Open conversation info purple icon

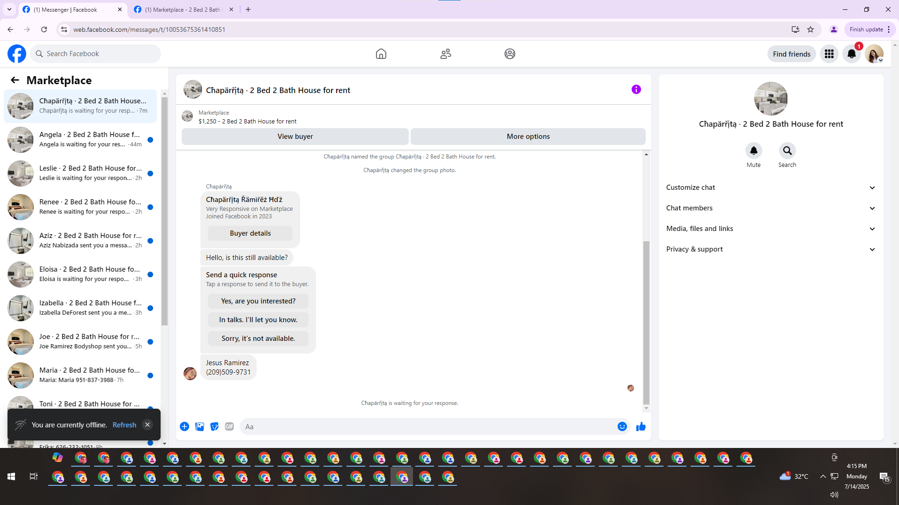(636, 89)
